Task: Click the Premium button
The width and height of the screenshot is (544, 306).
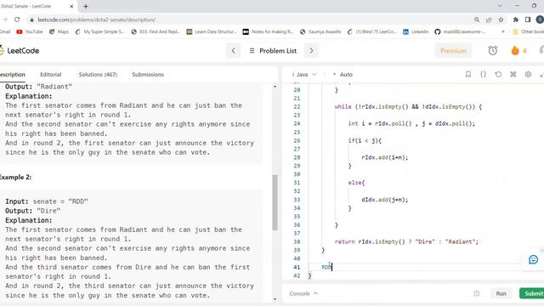Action: (x=453, y=51)
